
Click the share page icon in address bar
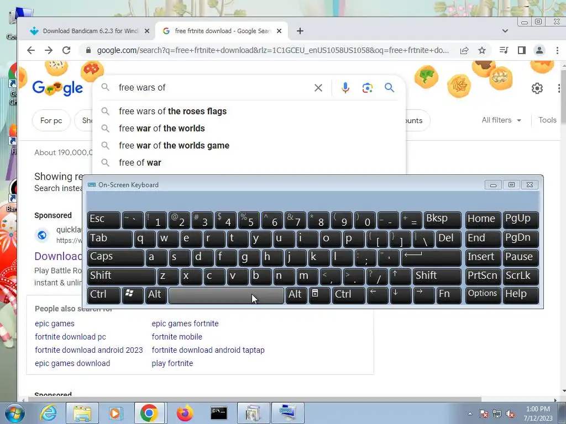[464, 50]
